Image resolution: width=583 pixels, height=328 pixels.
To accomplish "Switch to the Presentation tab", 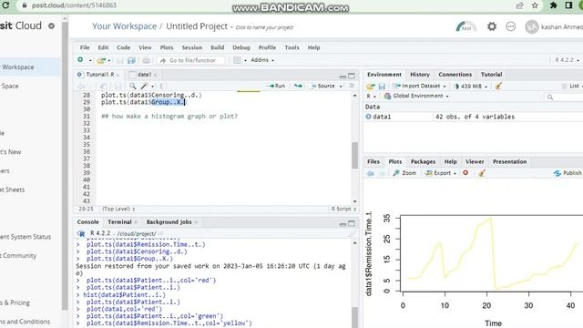I will point(509,161).
